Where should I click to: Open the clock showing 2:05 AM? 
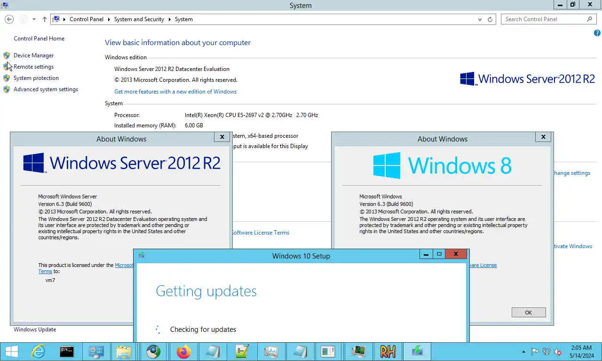pyautogui.click(x=581, y=352)
